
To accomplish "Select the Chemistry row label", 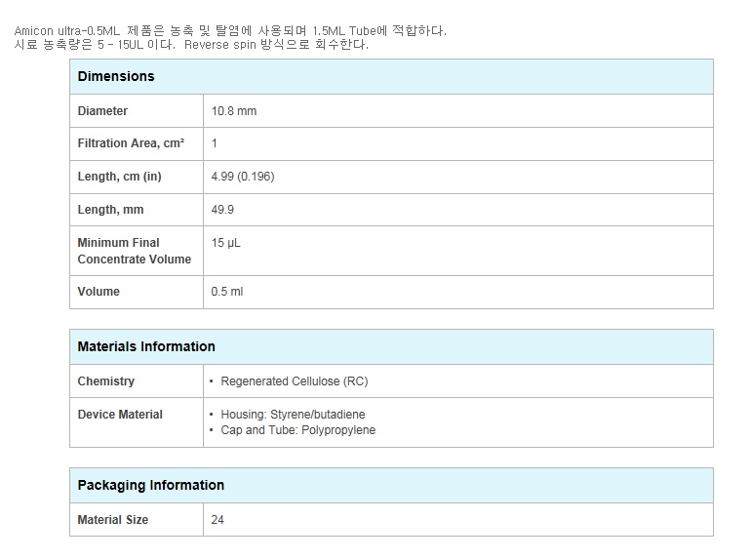I will [x=105, y=381].
